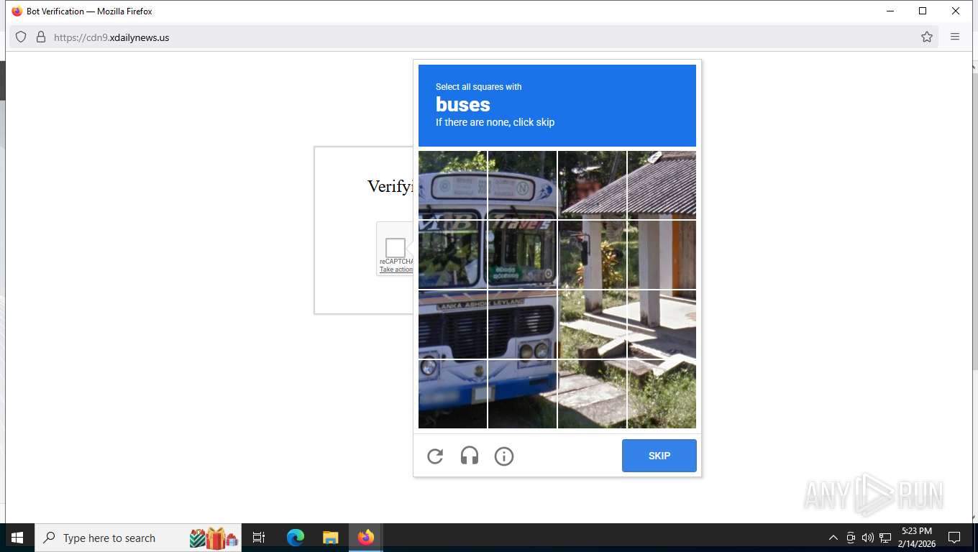The width and height of the screenshot is (978, 552).
Task: Click the taskbar search box
Action: coord(138,538)
